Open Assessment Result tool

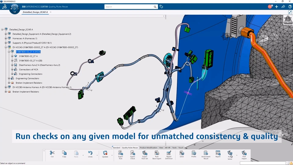[x=206, y=155]
